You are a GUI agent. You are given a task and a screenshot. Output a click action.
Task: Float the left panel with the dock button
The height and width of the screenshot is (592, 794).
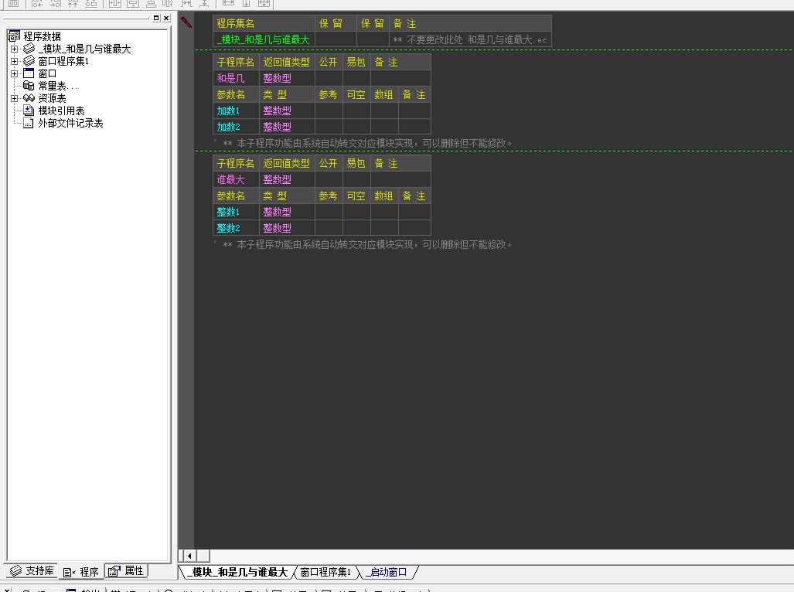tap(156, 18)
